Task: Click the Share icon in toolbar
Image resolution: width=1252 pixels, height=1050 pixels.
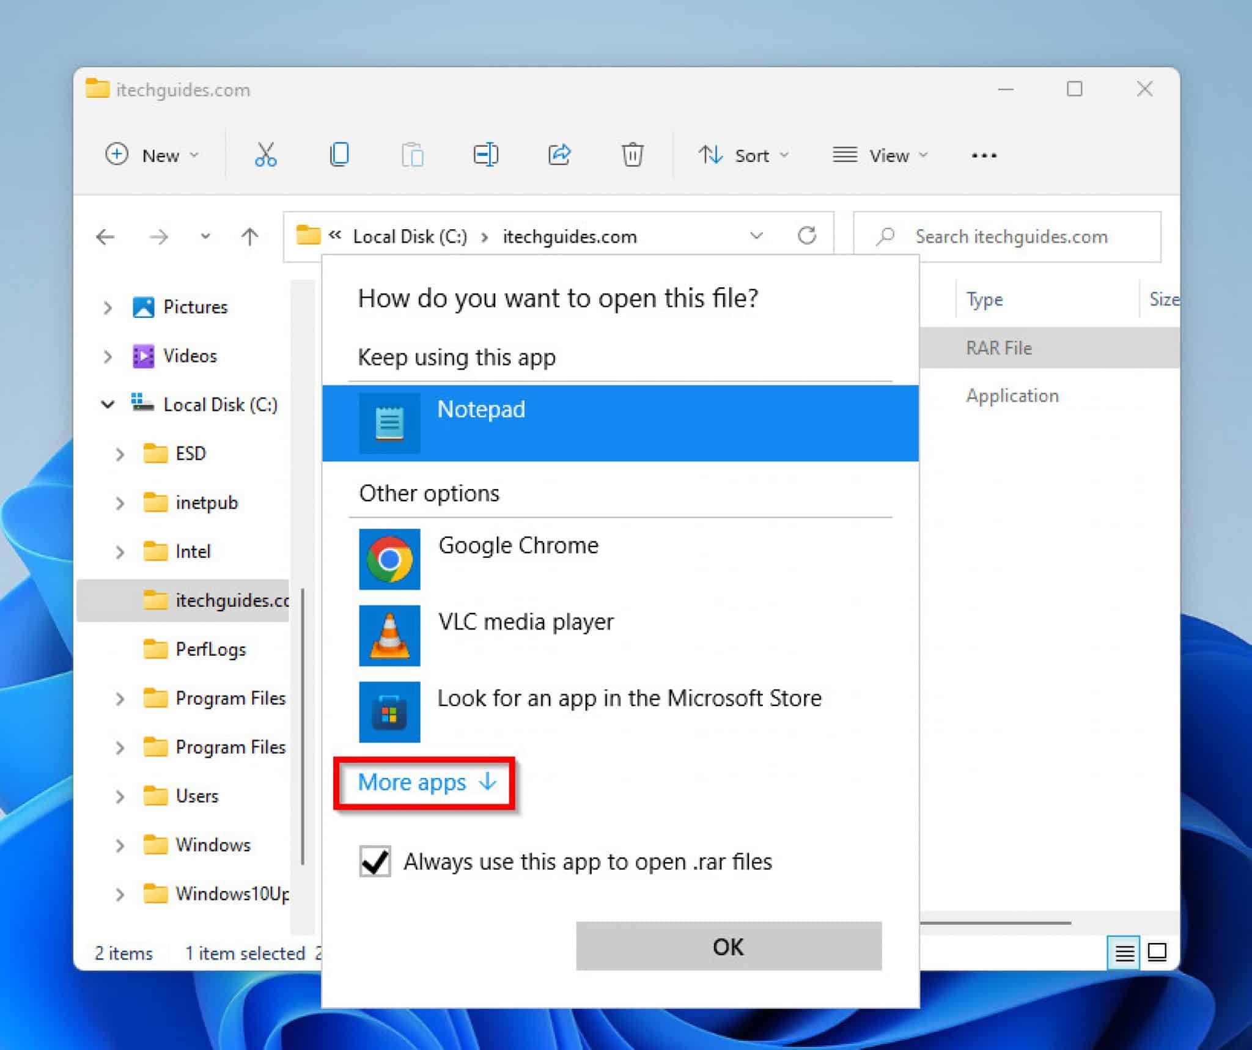Action: [x=559, y=155]
